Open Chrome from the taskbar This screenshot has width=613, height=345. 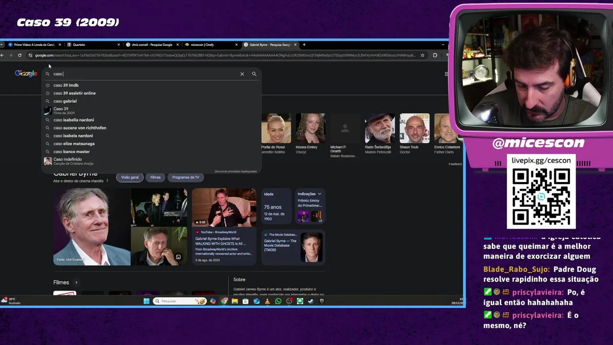click(224, 301)
